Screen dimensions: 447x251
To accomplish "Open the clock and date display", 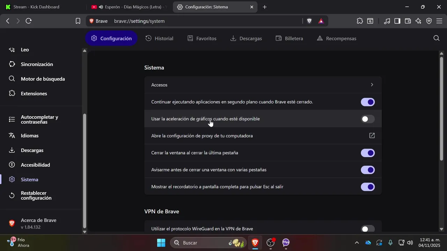I will click(430, 243).
